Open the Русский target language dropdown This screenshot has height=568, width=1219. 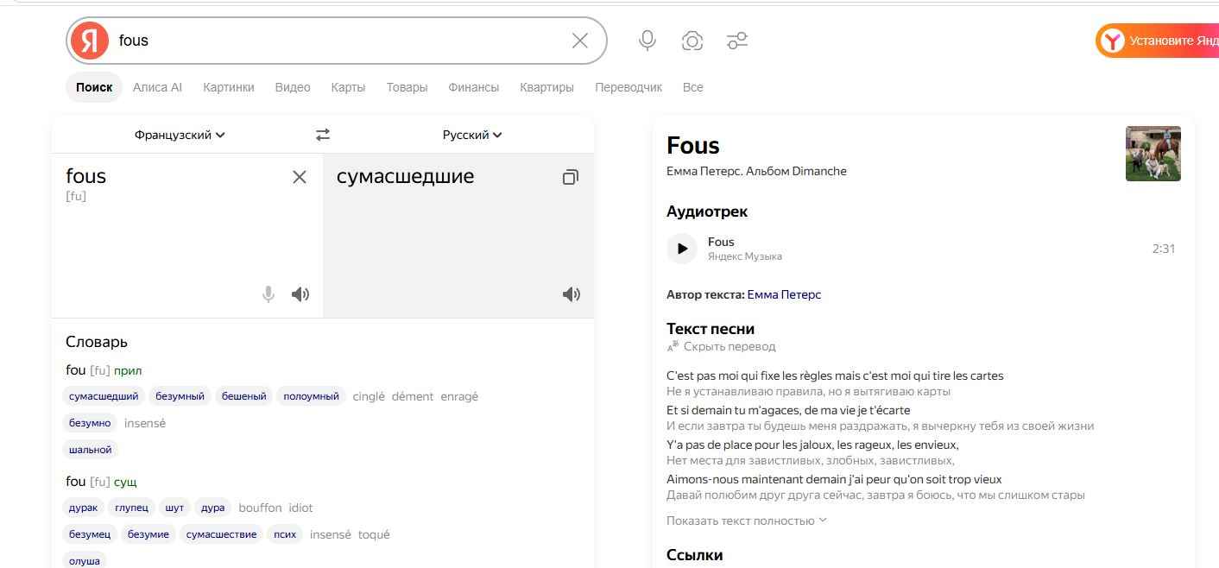coord(472,135)
